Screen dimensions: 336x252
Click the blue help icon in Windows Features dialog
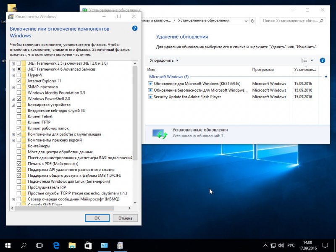(x=134, y=28)
